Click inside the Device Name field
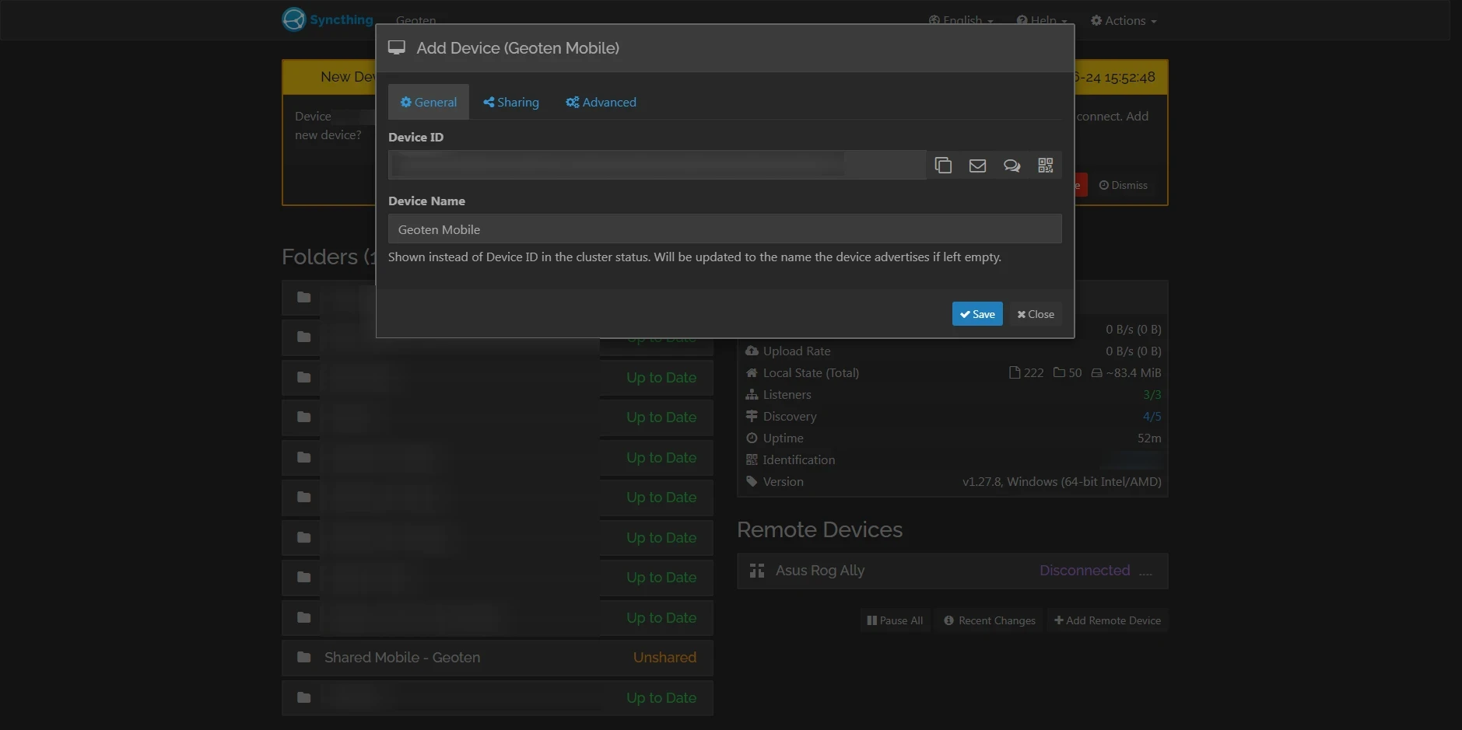 tap(725, 229)
